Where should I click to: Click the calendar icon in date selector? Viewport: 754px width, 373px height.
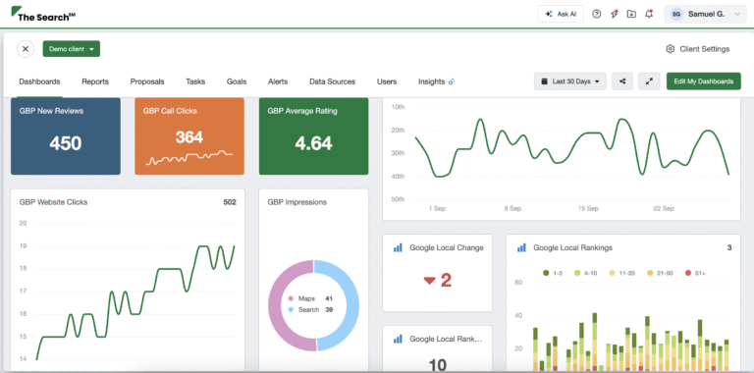tap(544, 81)
